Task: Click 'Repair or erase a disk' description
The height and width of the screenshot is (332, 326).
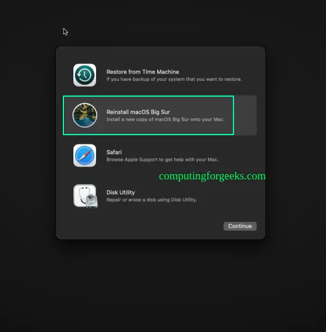Action: click(151, 200)
